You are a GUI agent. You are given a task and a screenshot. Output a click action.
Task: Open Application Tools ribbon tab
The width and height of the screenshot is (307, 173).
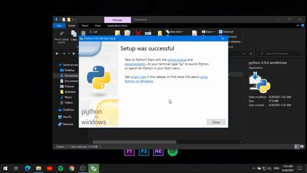tap(117, 25)
